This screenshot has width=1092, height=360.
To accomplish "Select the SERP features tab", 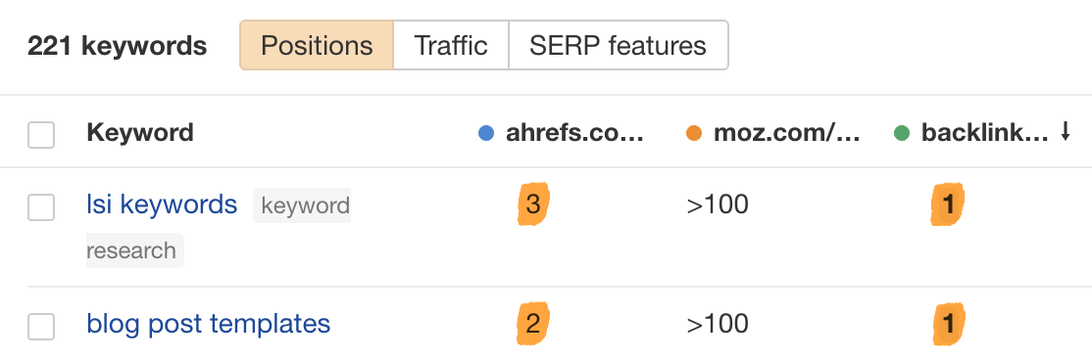I will pos(618,45).
